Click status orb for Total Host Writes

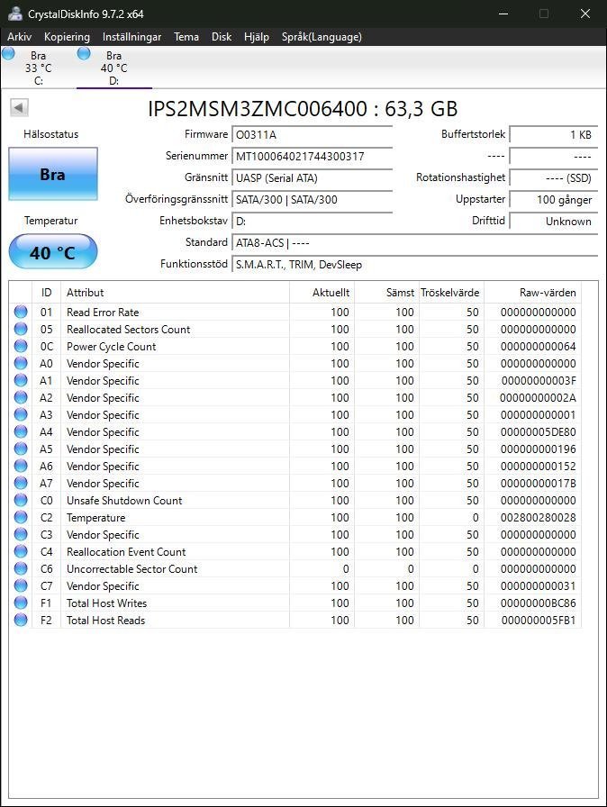click(x=21, y=603)
